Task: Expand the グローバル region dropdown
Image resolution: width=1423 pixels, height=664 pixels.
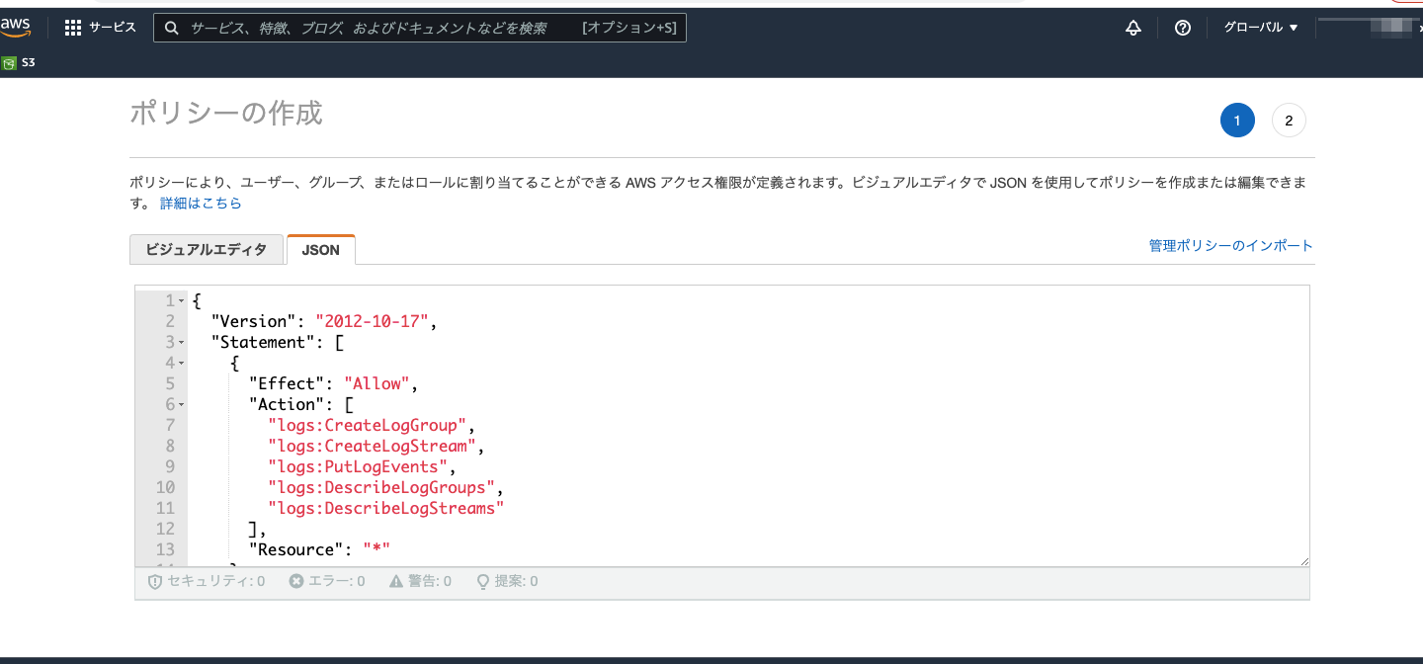Action: point(1261,28)
